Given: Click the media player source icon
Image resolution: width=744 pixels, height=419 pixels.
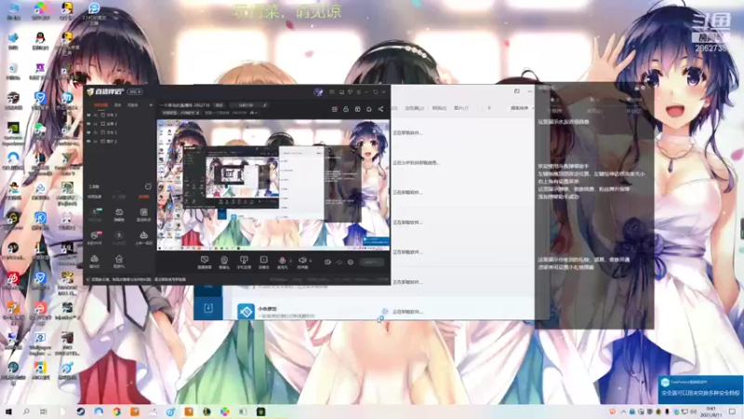Looking at the screenshot, I should [263, 260].
